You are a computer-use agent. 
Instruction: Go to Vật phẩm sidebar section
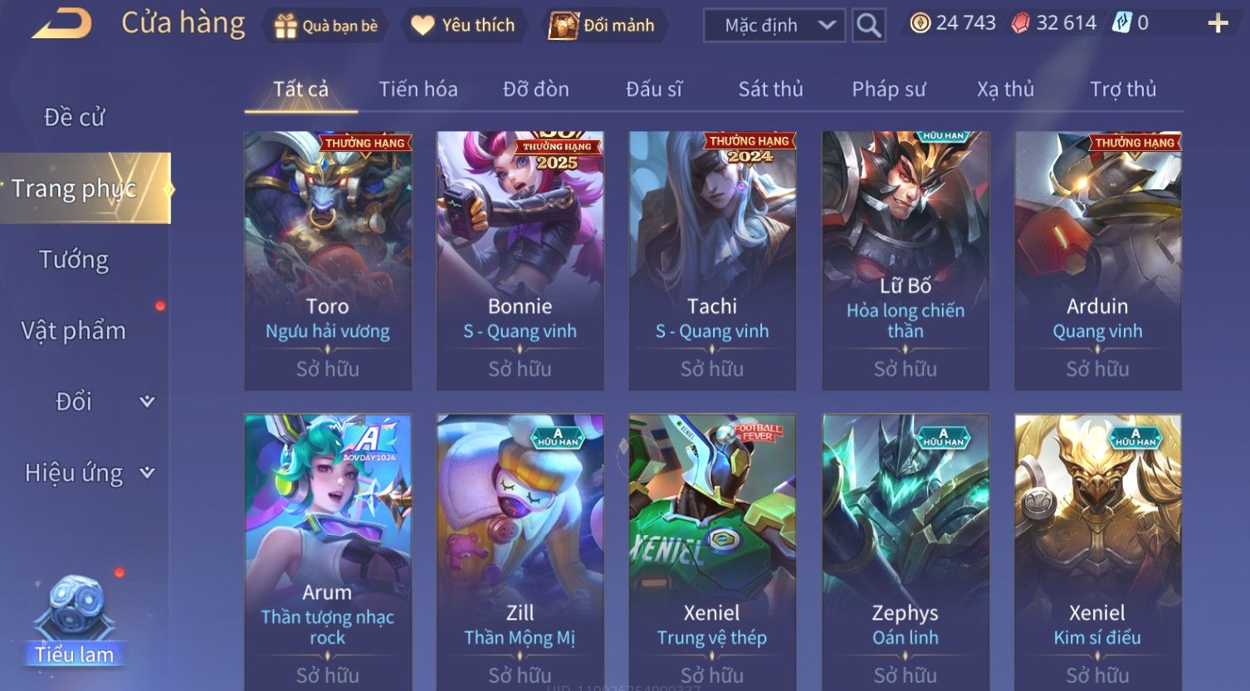[74, 330]
